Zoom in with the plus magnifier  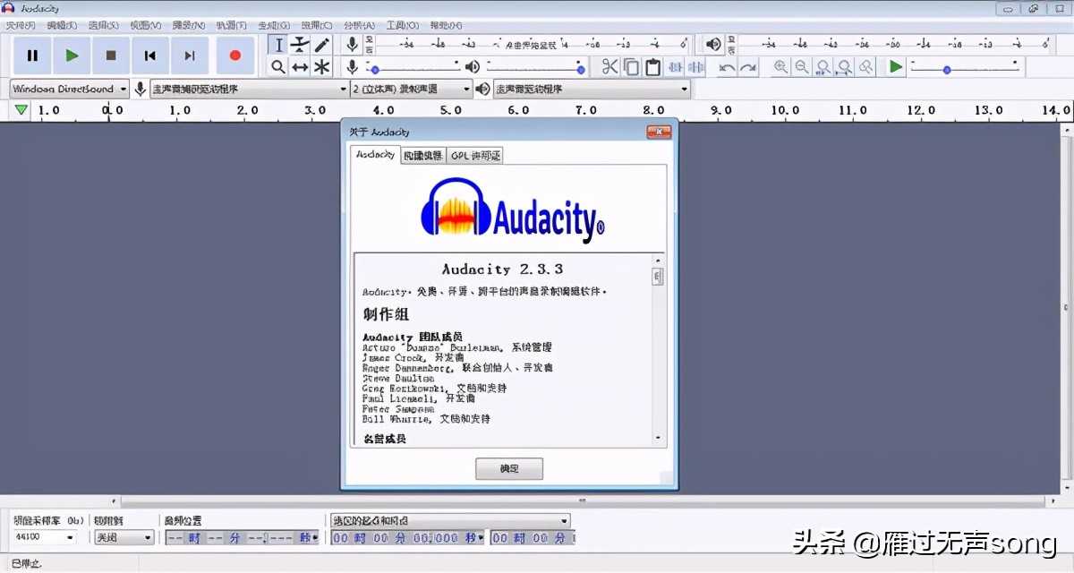tap(780, 67)
